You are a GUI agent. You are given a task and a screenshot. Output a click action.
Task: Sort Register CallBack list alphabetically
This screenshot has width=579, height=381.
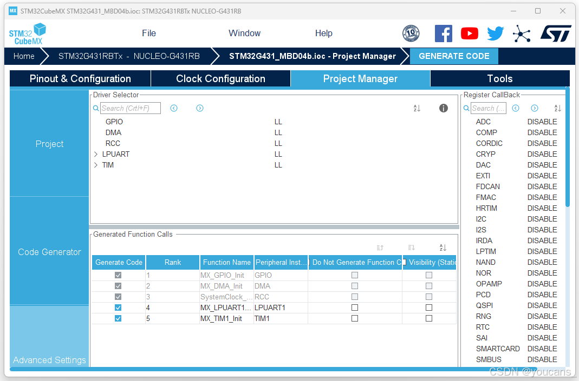(557, 108)
